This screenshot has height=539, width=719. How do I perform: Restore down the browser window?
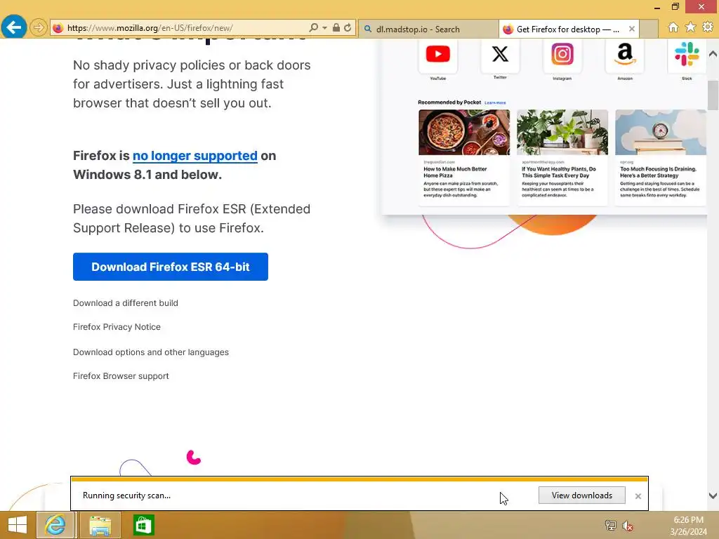click(675, 6)
